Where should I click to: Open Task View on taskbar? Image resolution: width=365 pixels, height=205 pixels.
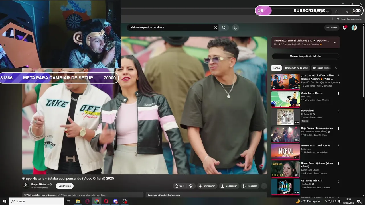(x=68, y=201)
